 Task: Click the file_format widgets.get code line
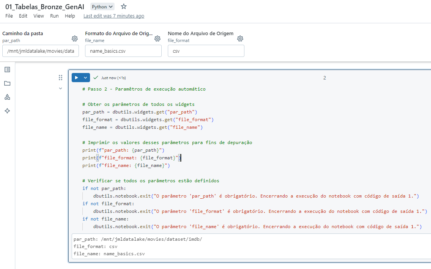point(148,120)
